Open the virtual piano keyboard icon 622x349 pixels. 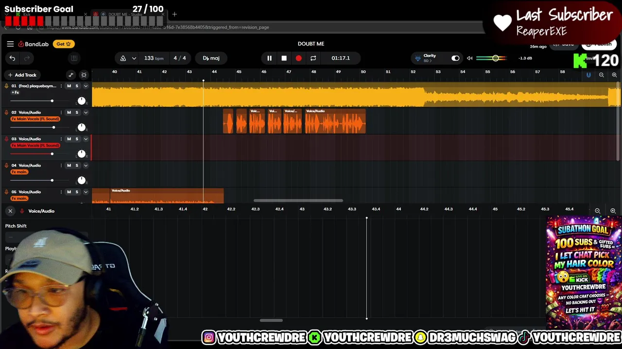[74, 58]
